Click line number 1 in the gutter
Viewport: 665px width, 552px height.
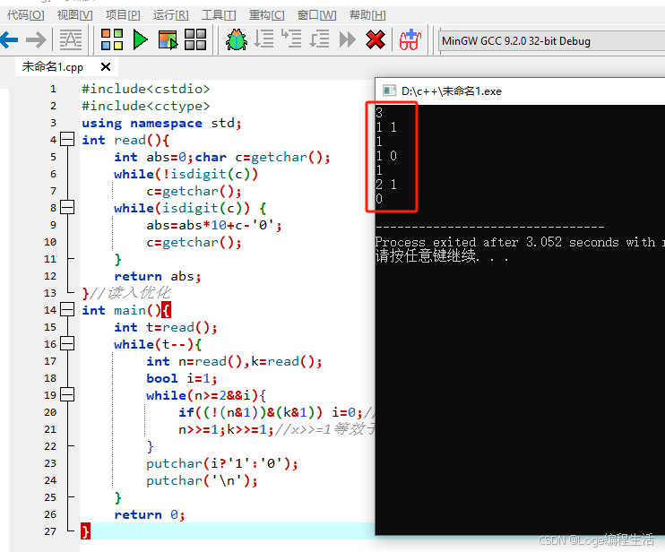[x=53, y=89]
